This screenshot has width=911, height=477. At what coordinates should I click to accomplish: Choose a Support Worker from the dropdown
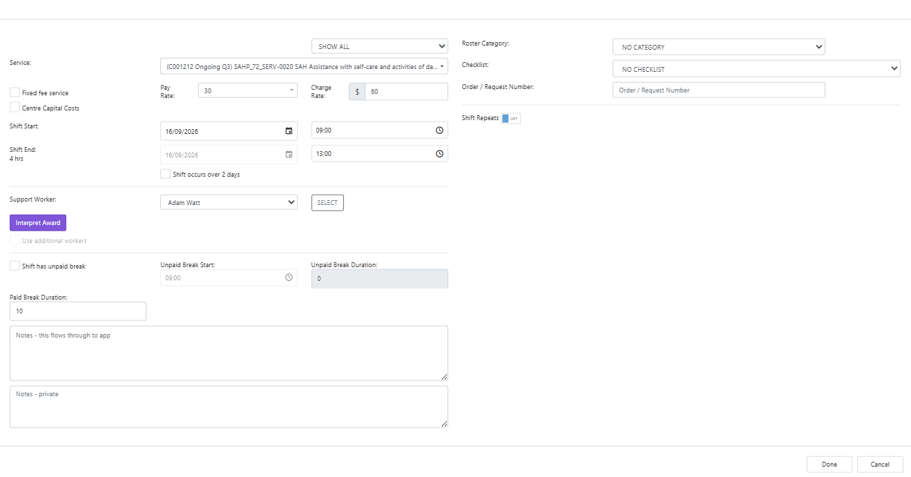[229, 202]
